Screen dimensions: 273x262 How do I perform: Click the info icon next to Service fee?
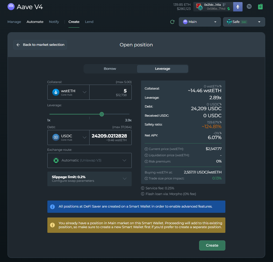pos(143,188)
